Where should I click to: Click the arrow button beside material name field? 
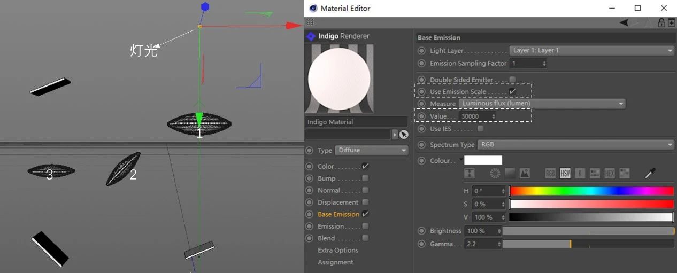pyautogui.click(x=395, y=135)
